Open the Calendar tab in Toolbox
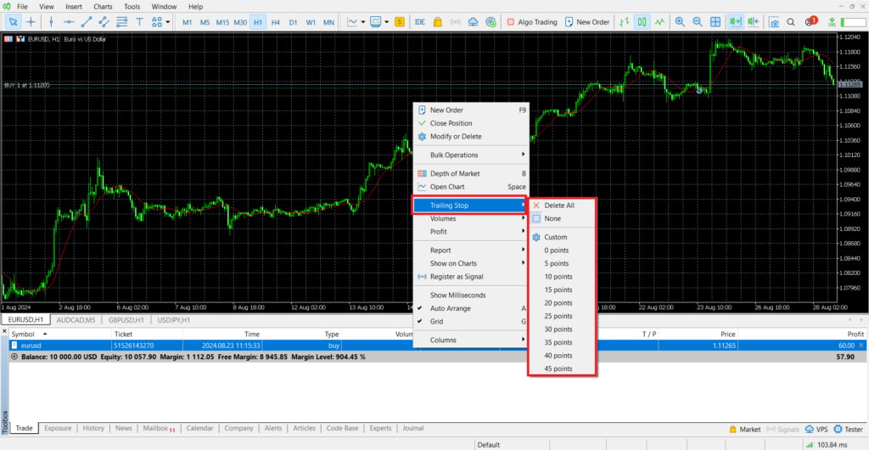This screenshot has width=869, height=450. pos(199,429)
